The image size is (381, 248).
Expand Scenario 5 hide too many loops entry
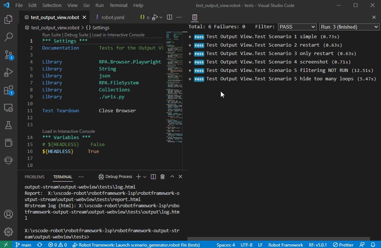point(190,79)
